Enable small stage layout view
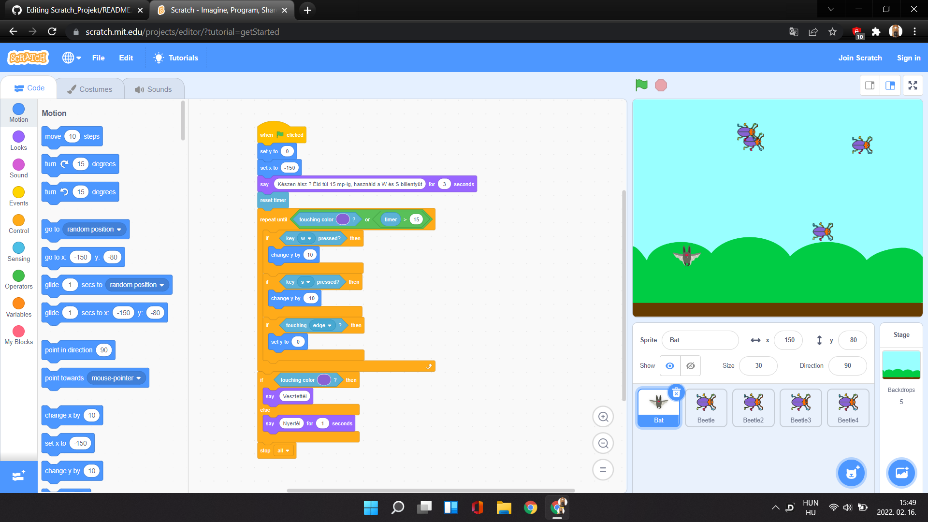 click(x=870, y=85)
